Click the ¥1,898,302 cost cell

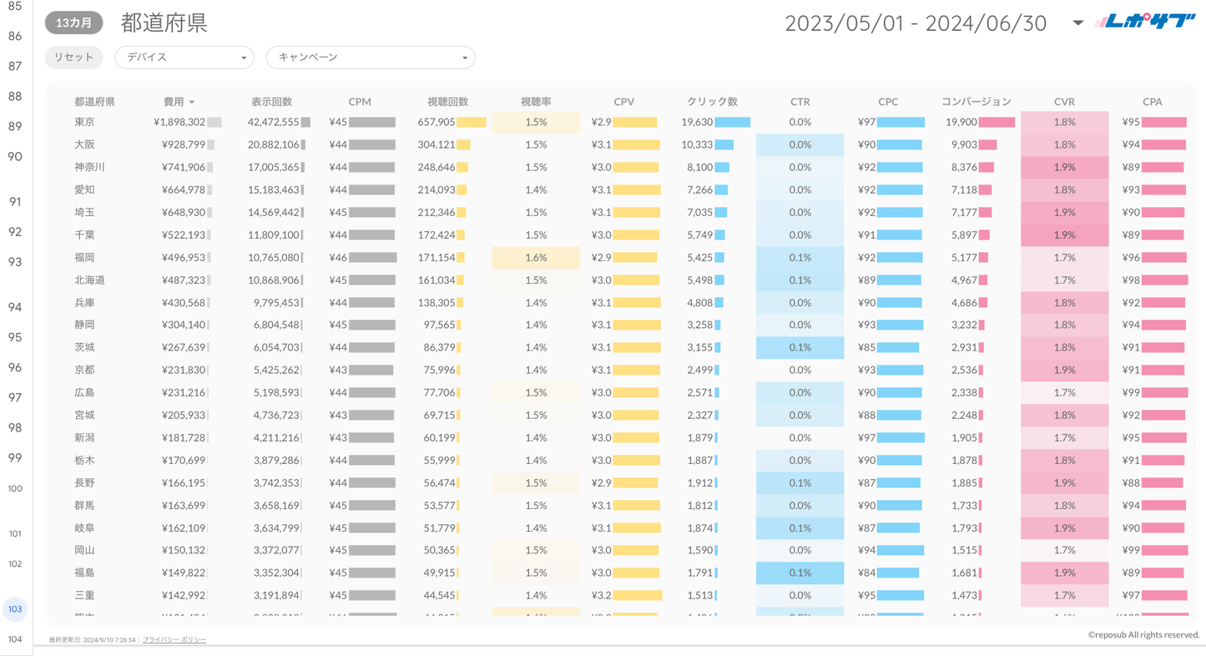[x=179, y=122]
